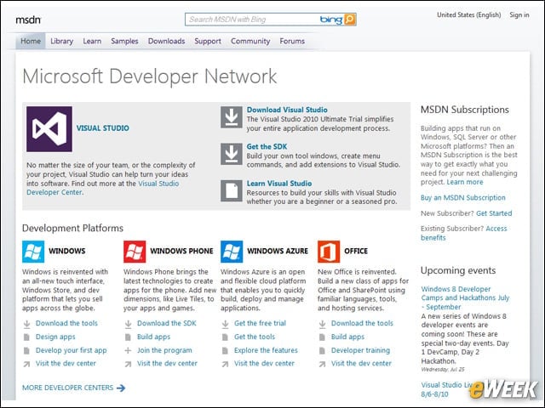
Task: Click the Sign in link
Action: point(519,15)
